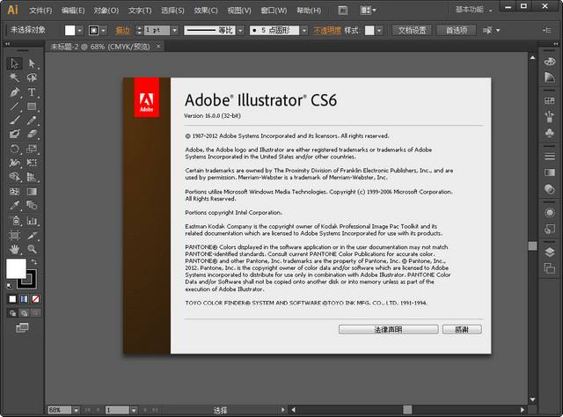Open the 效果(C) menu
Screen dimensions: 563x417
click(206, 11)
